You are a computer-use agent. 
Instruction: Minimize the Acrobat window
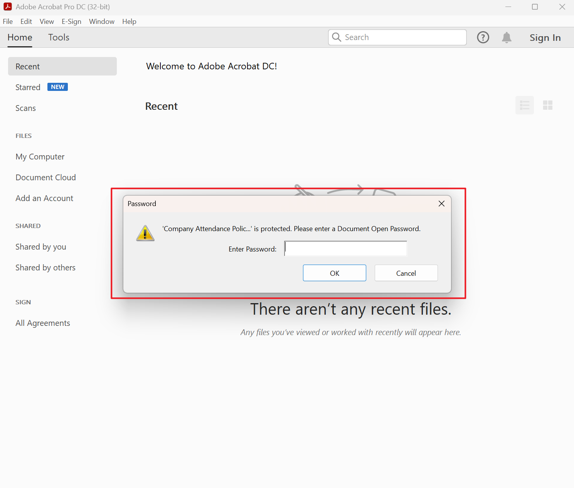[508, 7]
